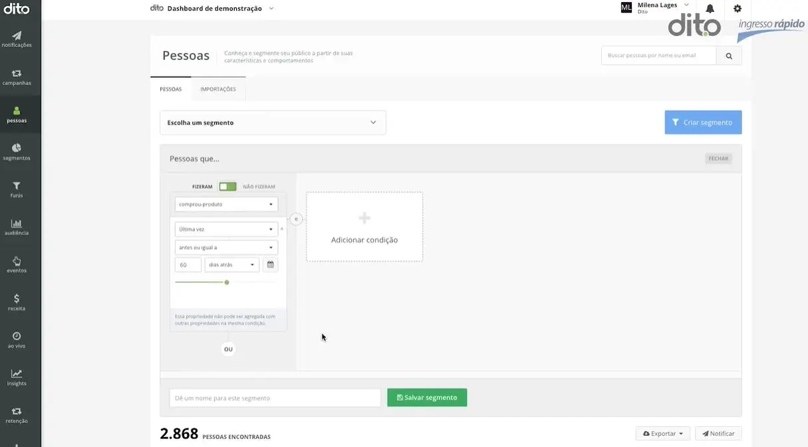Click the Criar segmento button

tap(703, 123)
